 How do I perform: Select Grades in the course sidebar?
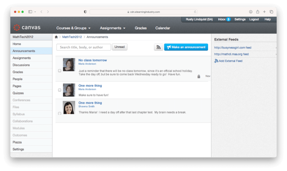click(31, 72)
